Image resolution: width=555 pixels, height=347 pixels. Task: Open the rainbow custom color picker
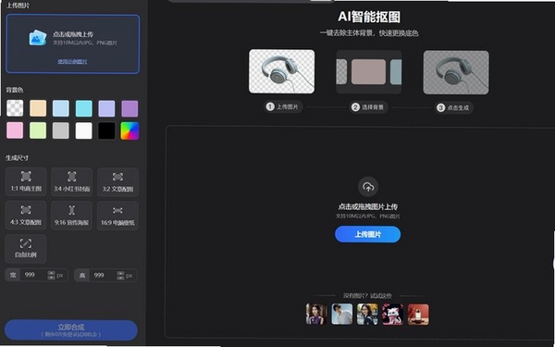(129, 130)
